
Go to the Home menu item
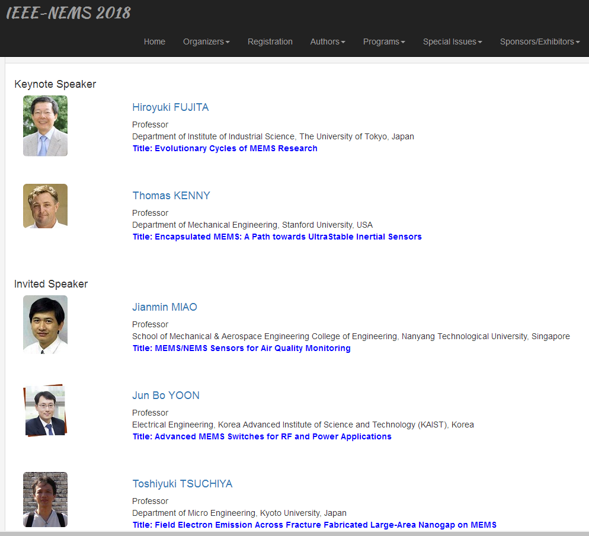click(x=155, y=42)
